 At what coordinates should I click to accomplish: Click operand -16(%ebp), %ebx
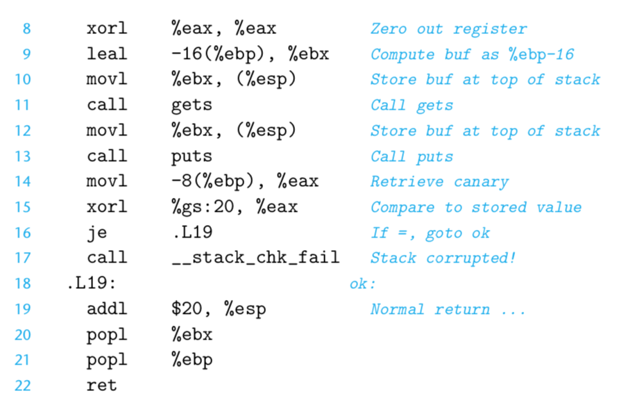(x=250, y=55)
